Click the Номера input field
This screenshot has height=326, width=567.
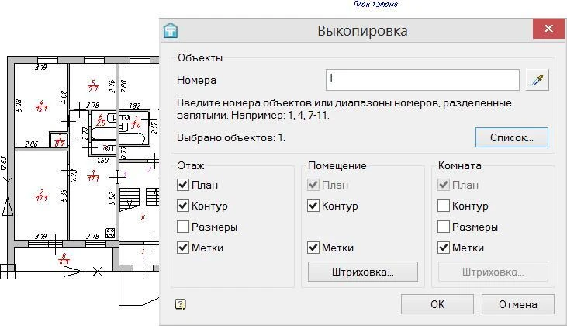pyautogui.click(x=422, y=80)
